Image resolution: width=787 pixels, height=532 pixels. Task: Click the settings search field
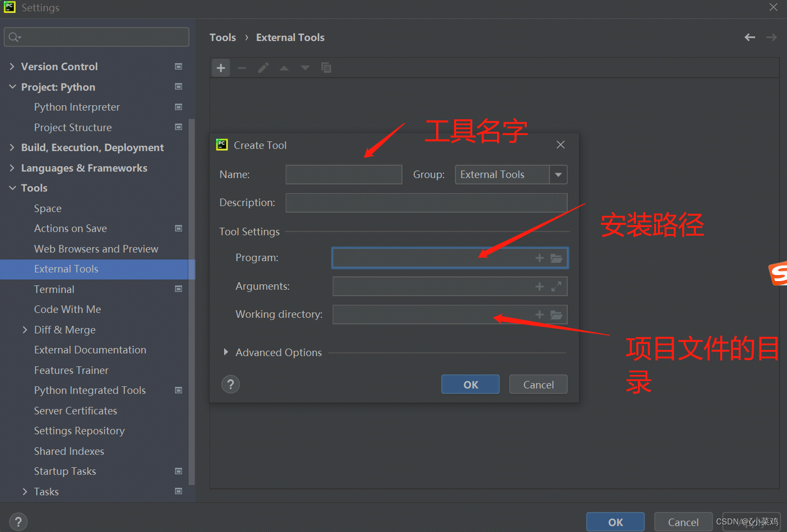click(96, 37)
